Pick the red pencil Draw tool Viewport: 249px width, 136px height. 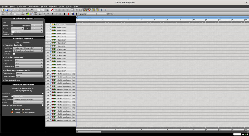point(52,10)
